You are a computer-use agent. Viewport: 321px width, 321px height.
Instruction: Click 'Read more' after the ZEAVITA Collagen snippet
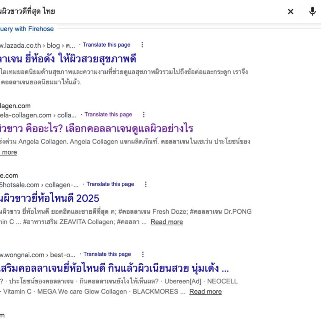coord(166,222)
